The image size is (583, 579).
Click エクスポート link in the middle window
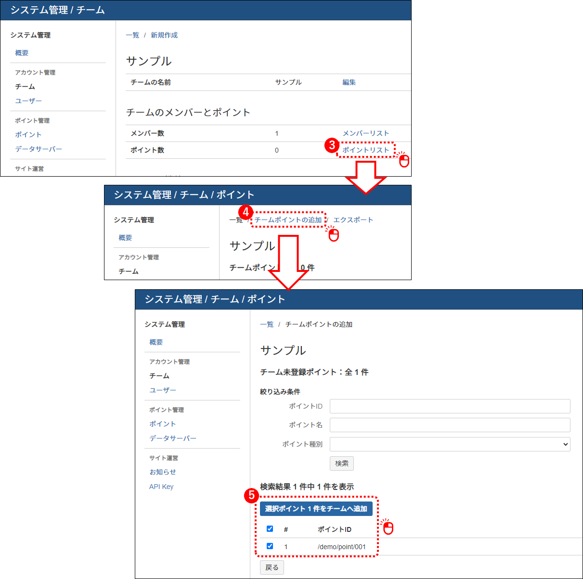[353, 220]
